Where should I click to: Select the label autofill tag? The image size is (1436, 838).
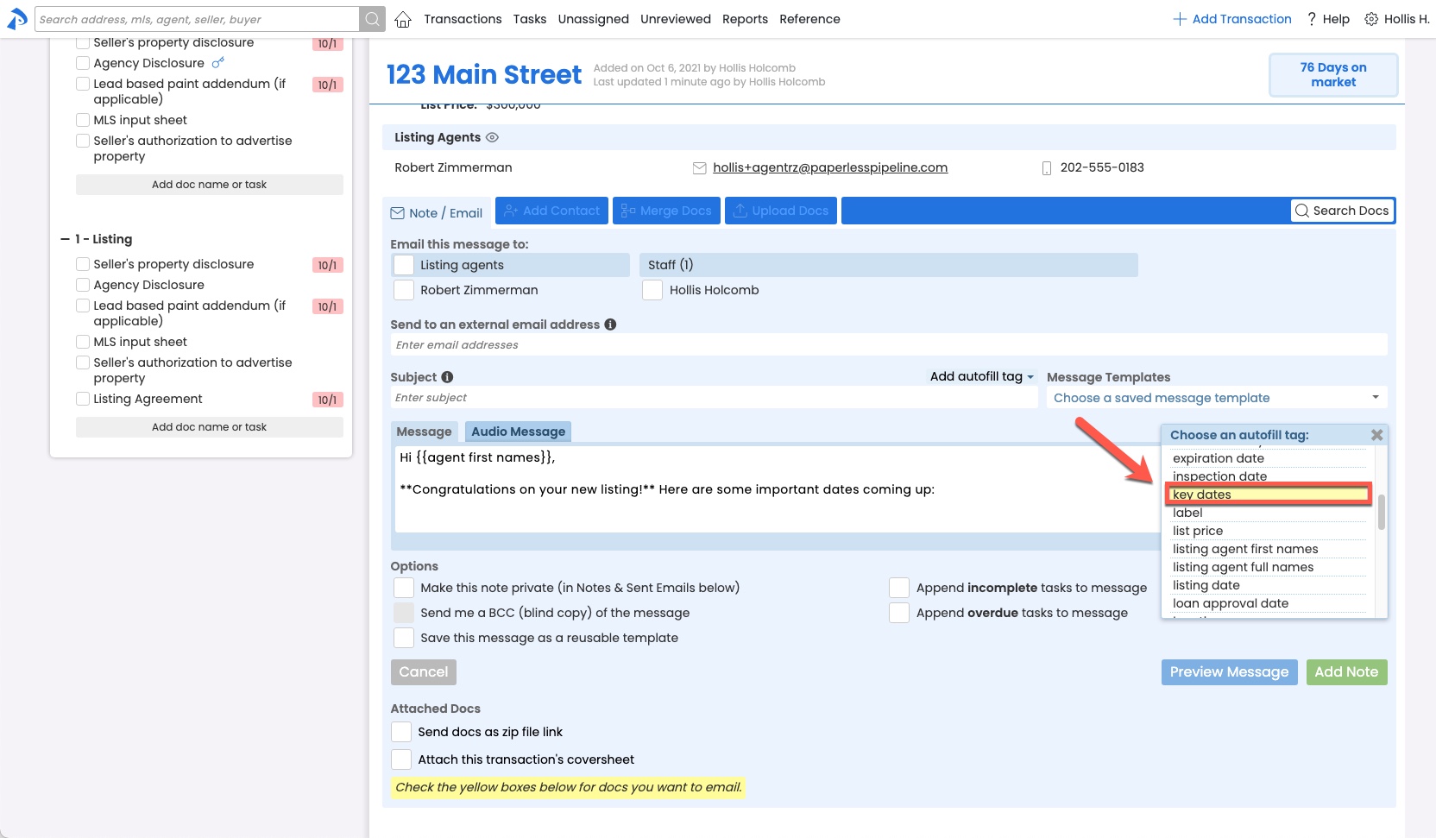1268,513
